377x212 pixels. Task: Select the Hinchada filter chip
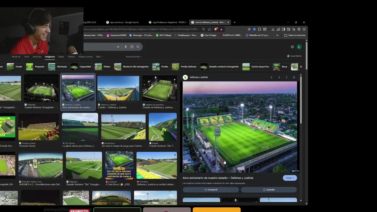click(58, 67)
